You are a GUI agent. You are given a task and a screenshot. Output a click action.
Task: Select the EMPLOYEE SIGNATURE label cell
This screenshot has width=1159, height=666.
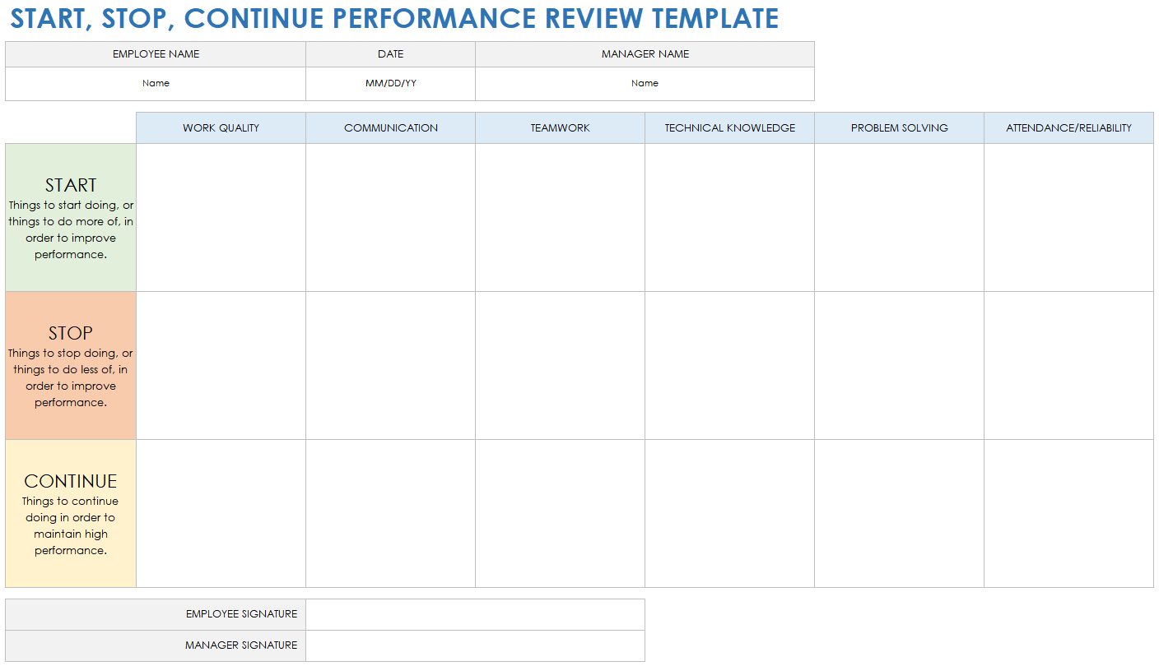pos(156,614)
